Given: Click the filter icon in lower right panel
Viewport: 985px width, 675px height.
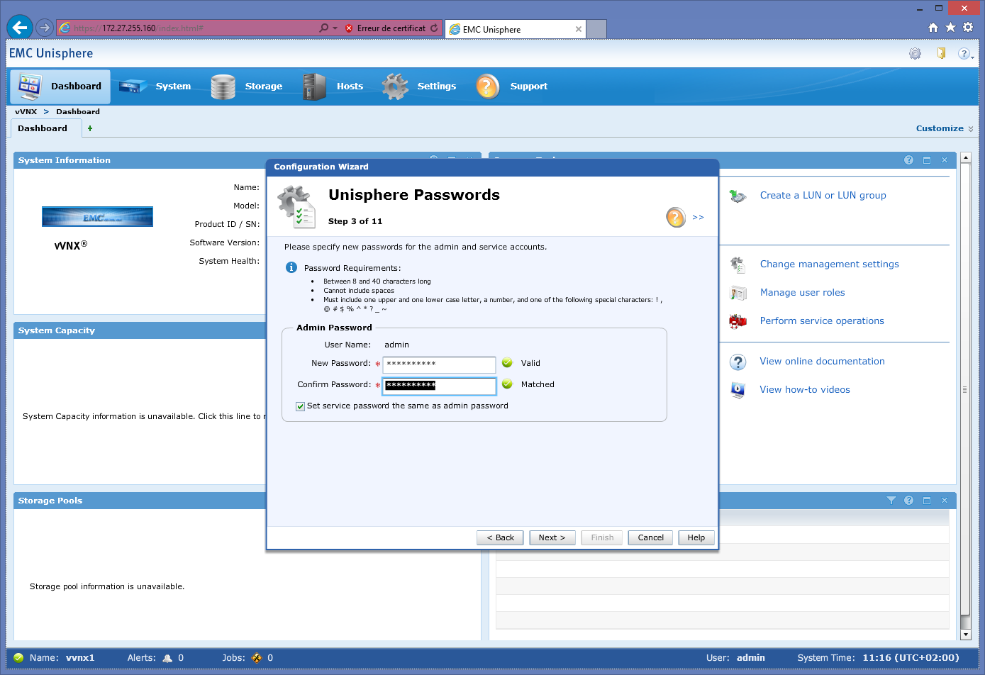Looking at the screenshot, I should (891, 501).
